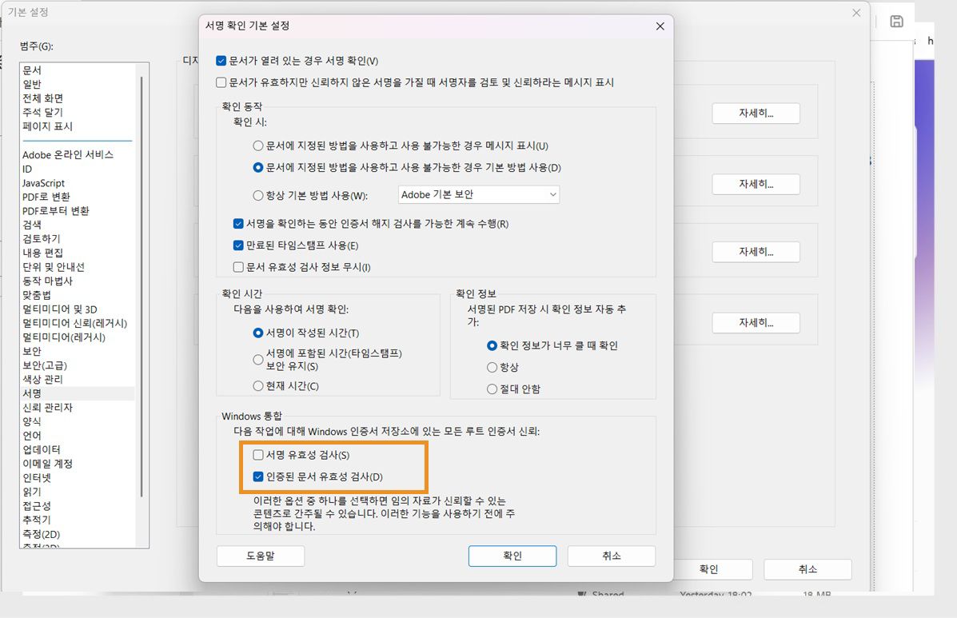Click the Save document icon
Image resolution: width=957 pixels, height=618 pixels.
click(895, 22)
